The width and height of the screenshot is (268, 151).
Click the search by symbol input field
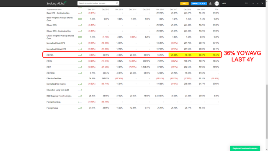pos(97,3)
